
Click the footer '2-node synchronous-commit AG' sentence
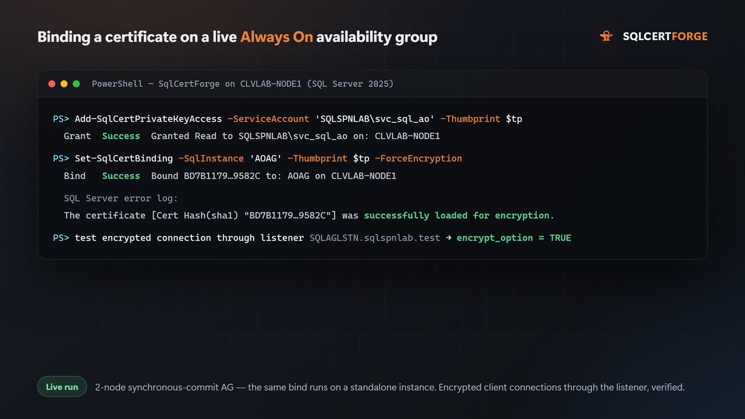coord(390,387)
